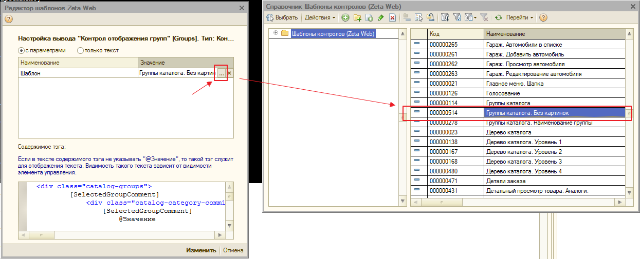Click the Значение column header
This screenshot has height=259, width=640.
point(186,63)
